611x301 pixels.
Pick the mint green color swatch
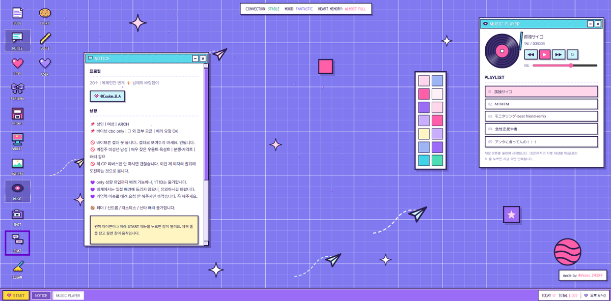(x=437, y=160)
